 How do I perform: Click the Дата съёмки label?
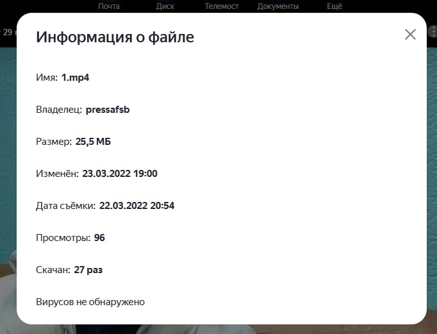tap(65, 206)
